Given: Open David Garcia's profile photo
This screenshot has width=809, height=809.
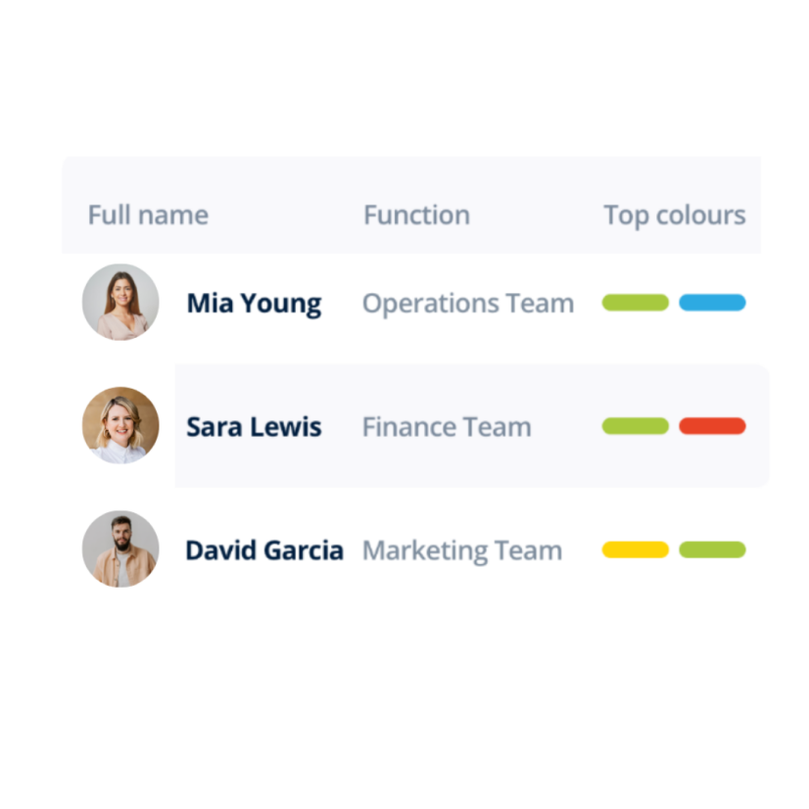Looking at the screenshot, I should (120, 549).
